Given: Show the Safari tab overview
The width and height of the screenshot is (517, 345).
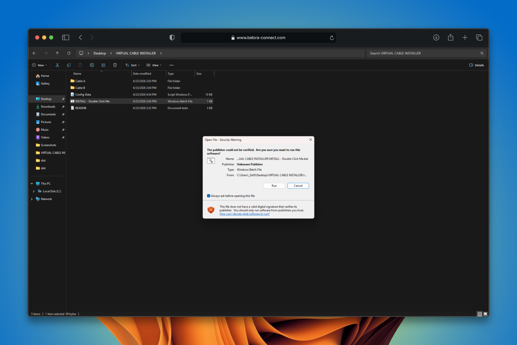Looking at the screenshot, I should click(479, 37).
